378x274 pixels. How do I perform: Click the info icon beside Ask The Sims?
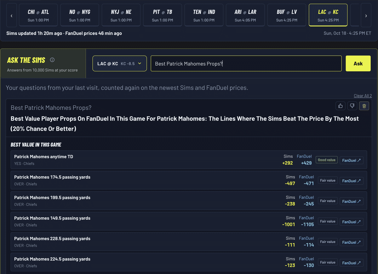coord(52,60)
